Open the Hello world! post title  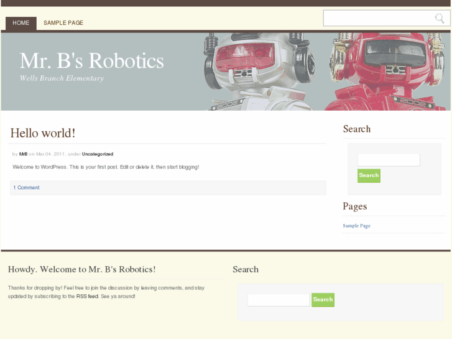[43, 133]
